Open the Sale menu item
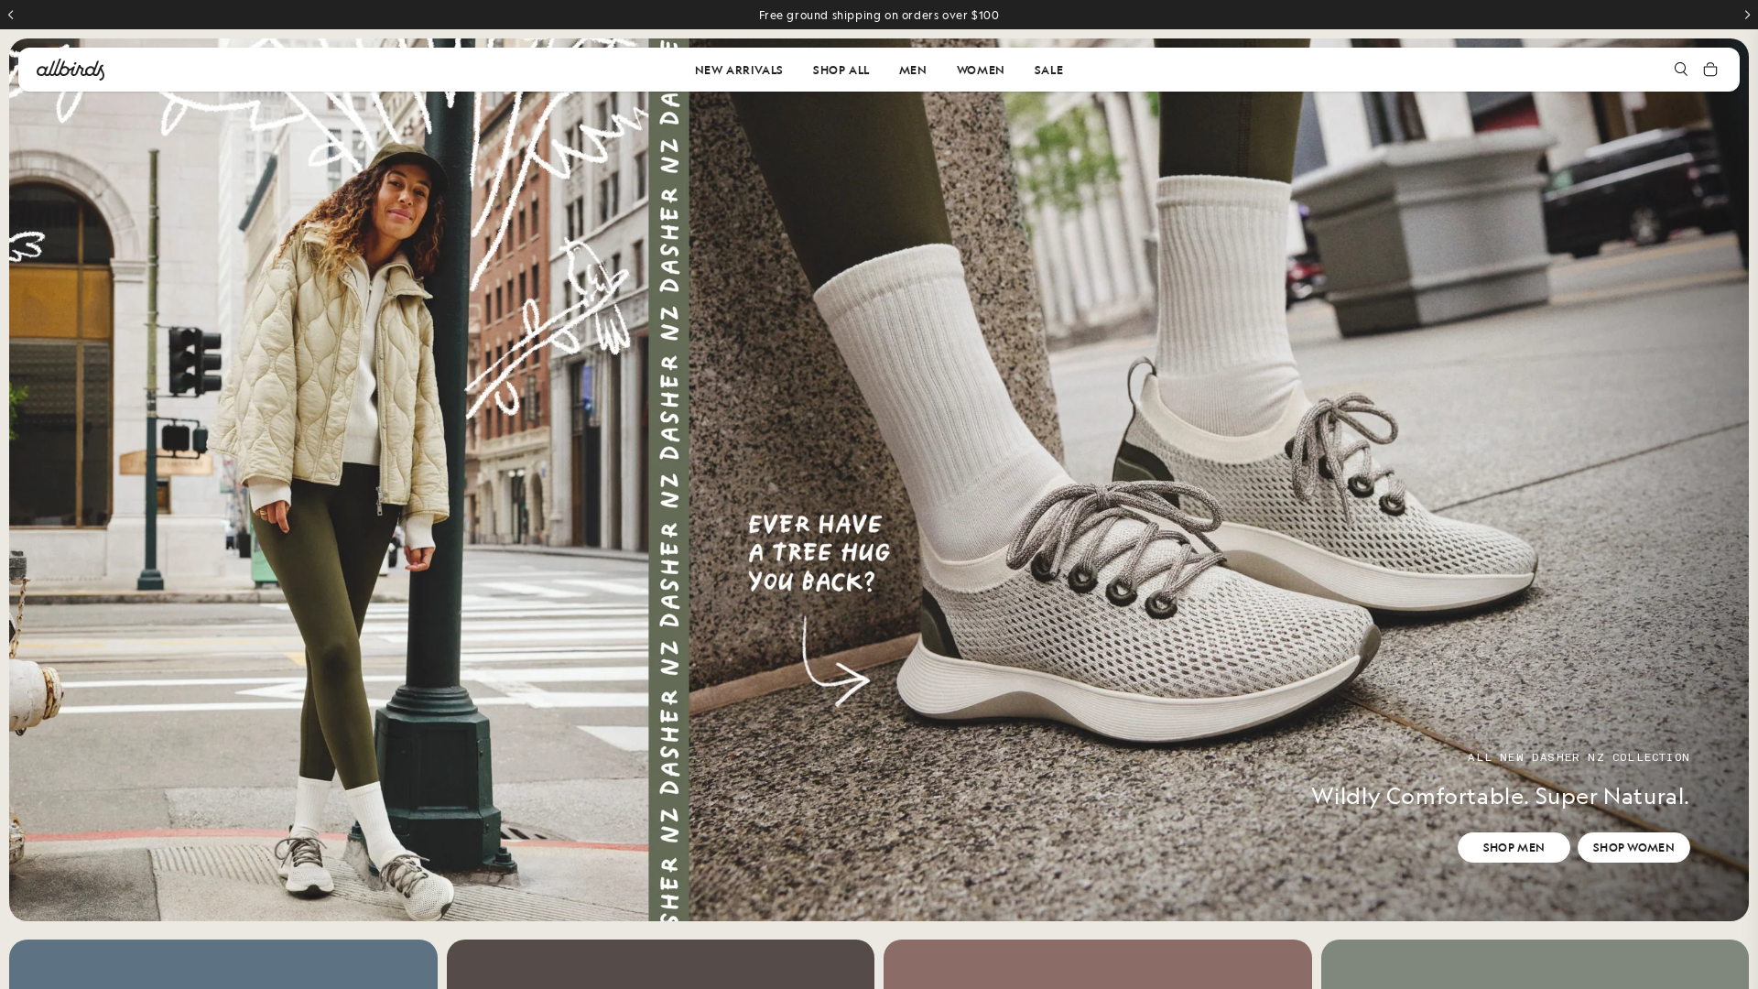The image size is (1758, 989). coord(1048,71)
